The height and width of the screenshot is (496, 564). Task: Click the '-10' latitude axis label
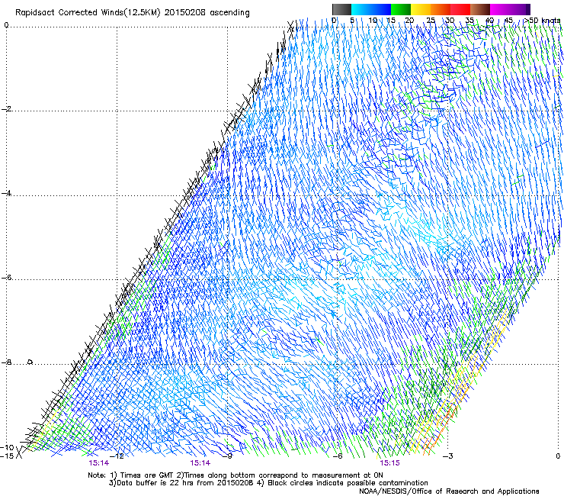click(x=7, y=447)
